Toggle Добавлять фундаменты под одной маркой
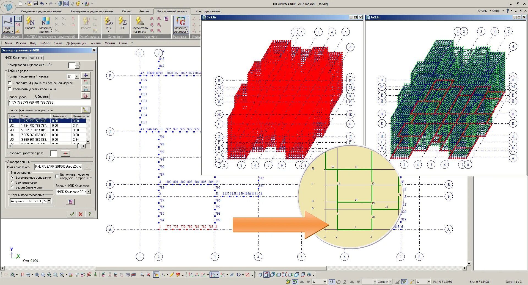Image resolution: width=528 pixels, height=285 pixels. pyautogui.click(x=10, y=83)
